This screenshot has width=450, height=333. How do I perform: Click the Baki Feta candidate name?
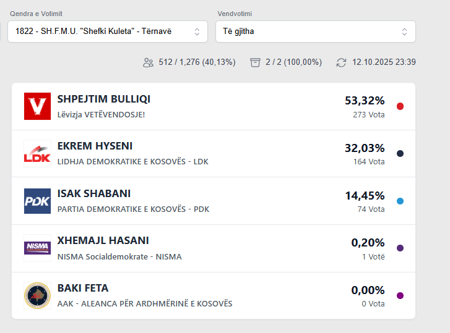[x=82, y=288]
